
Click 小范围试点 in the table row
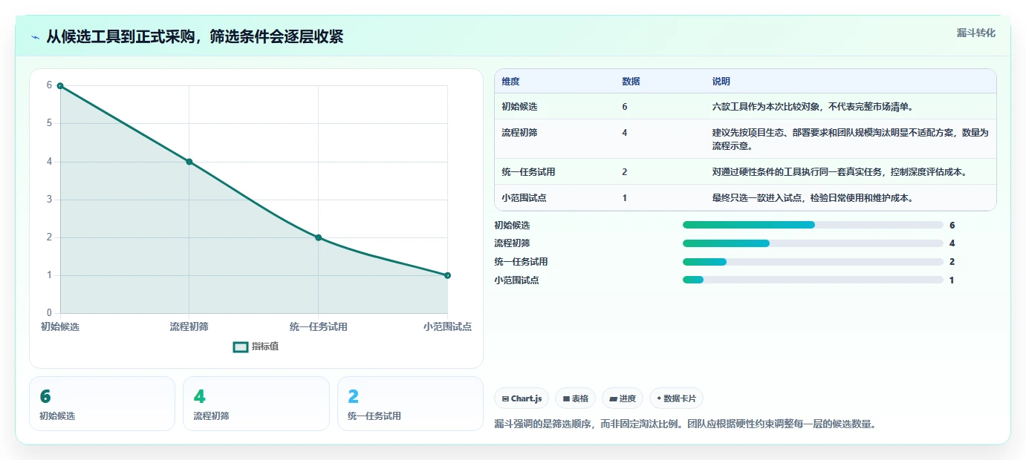(x=524, y=198)
